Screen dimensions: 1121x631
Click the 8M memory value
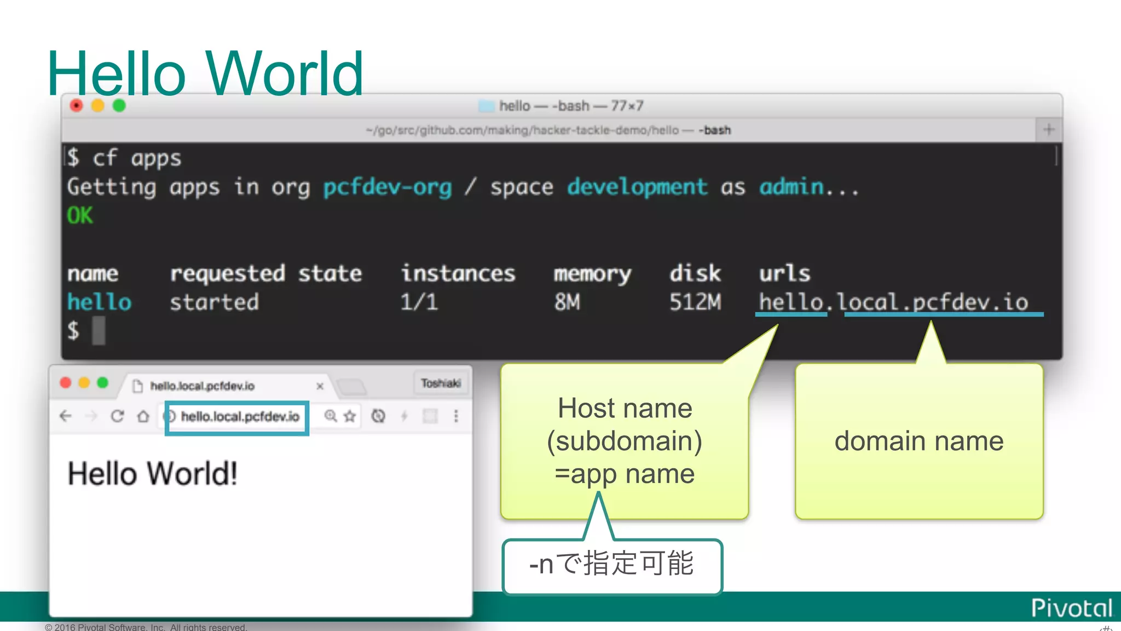(x=567, y=302)
